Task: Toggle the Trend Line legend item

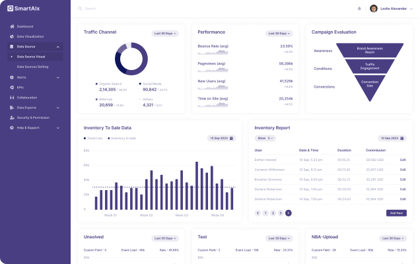Action: 94,139
